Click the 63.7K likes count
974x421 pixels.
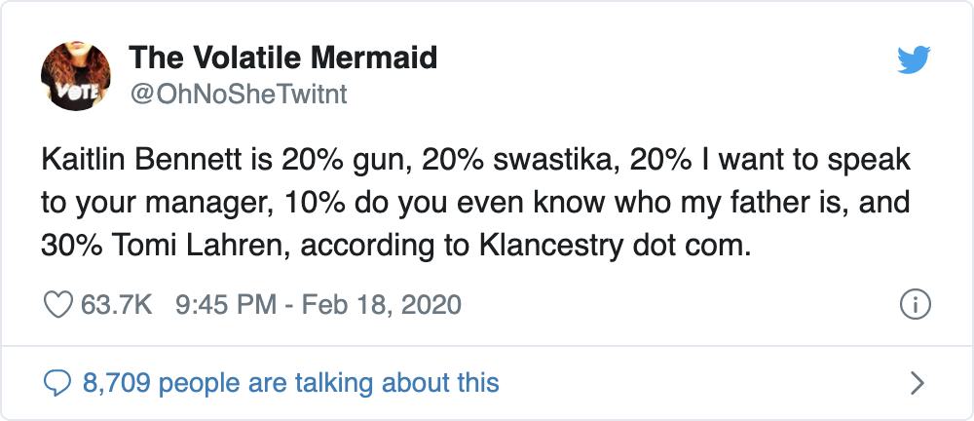tap(117, 305)
